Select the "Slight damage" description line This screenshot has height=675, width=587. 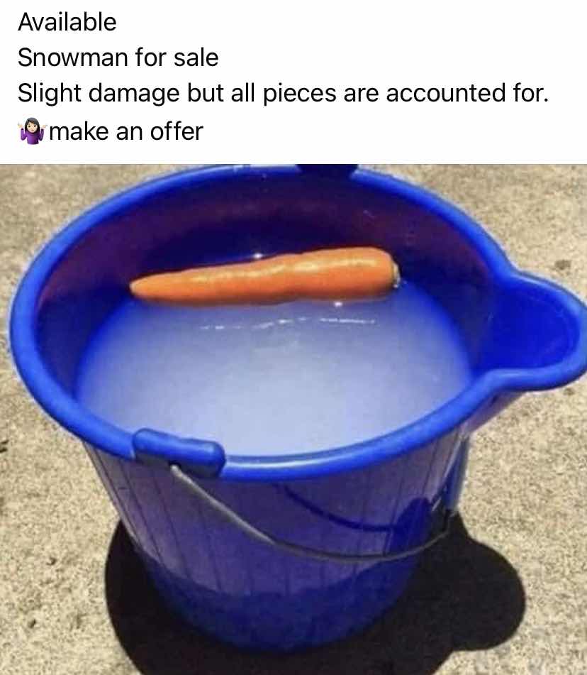pyautogui.click(x=284, y=94)
